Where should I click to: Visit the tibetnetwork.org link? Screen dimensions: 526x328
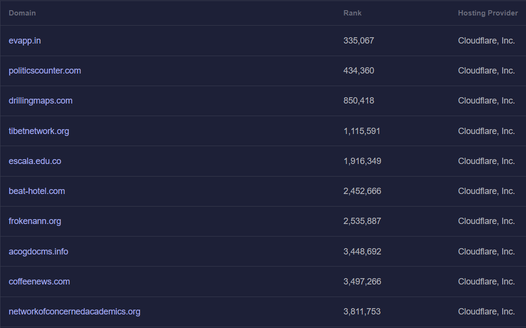coord(39,131)
